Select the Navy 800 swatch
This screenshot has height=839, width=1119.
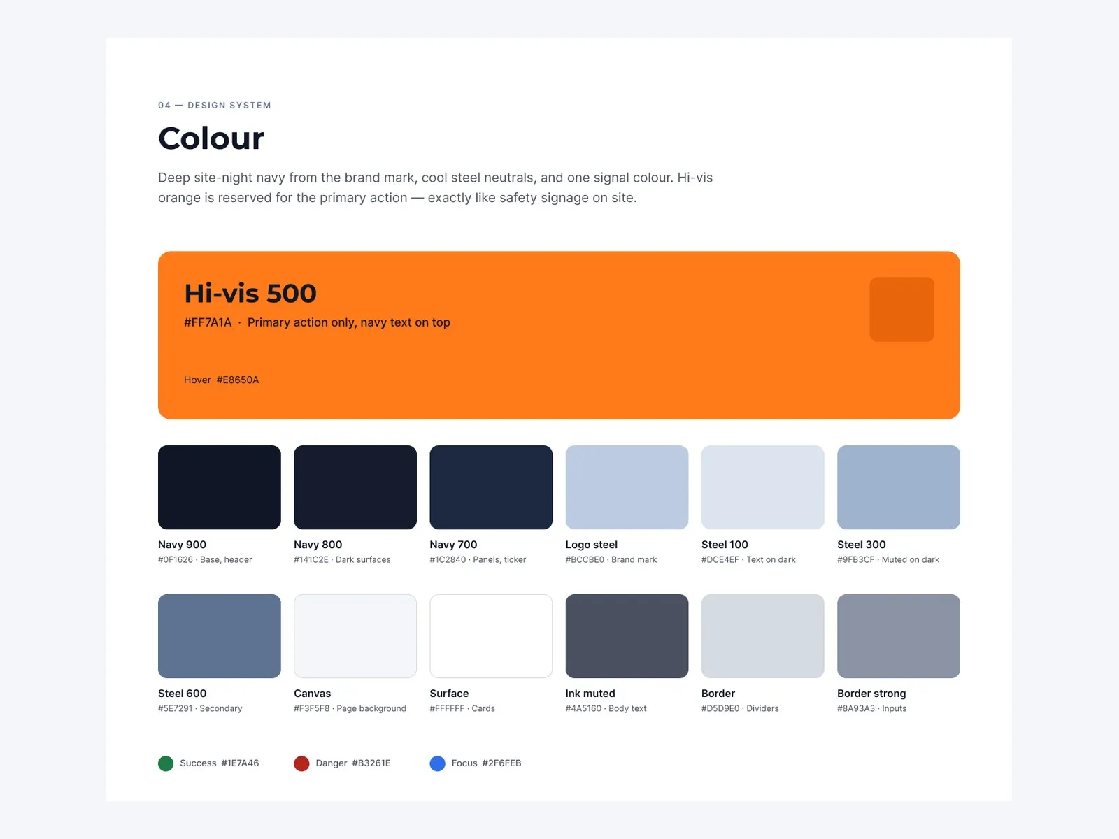coord(355,487)
